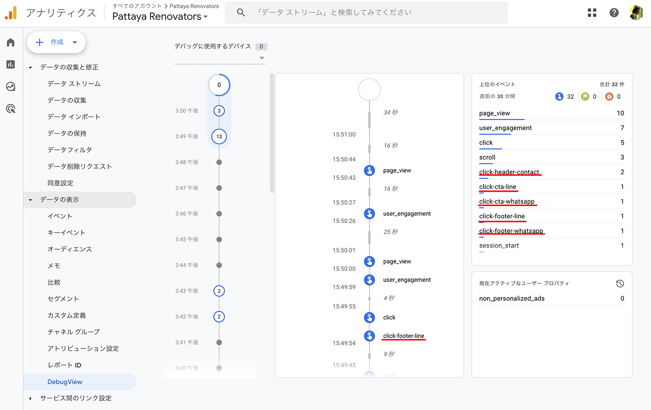Click the blue events count icon
Screen dimensions: 651x410
click(559, 97)
